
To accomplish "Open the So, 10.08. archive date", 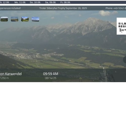I will click(35, 3).
